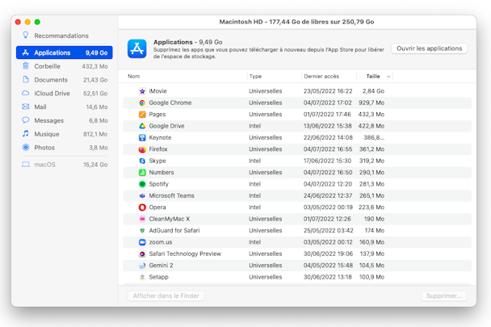Click the Opera app icon
The width and height of the screenshot is (491, 327).
point(142,208)
